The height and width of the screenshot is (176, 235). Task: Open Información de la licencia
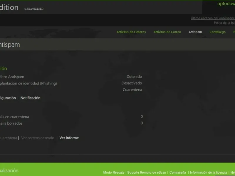point(208,172)
